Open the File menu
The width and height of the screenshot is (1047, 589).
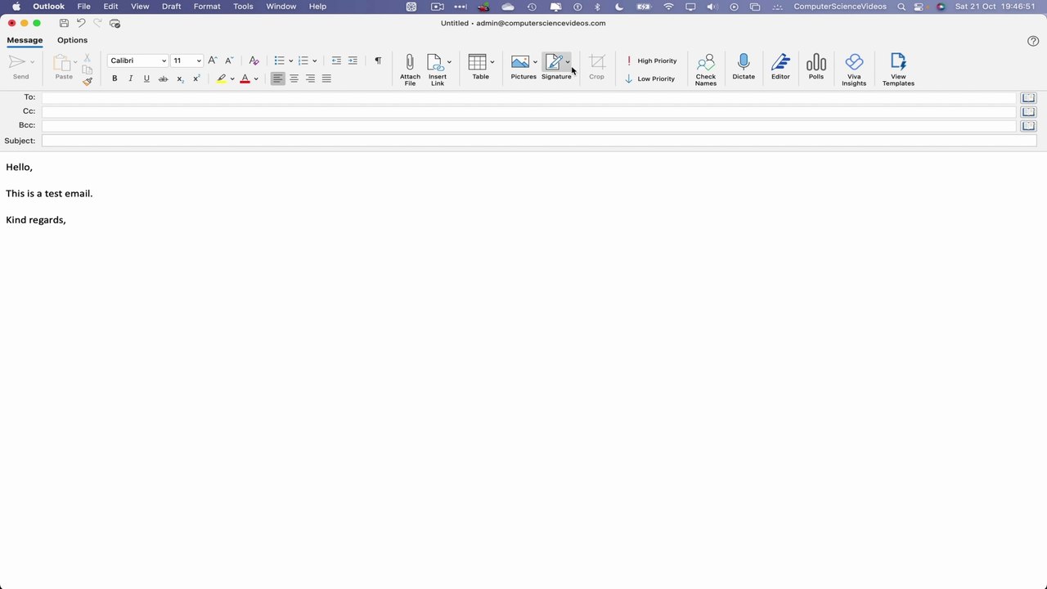pos(83,7)
